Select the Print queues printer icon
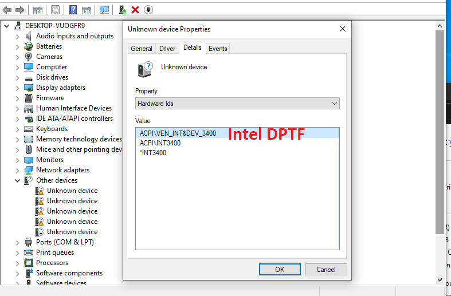The image size is (451, 296). coord(29,252)
